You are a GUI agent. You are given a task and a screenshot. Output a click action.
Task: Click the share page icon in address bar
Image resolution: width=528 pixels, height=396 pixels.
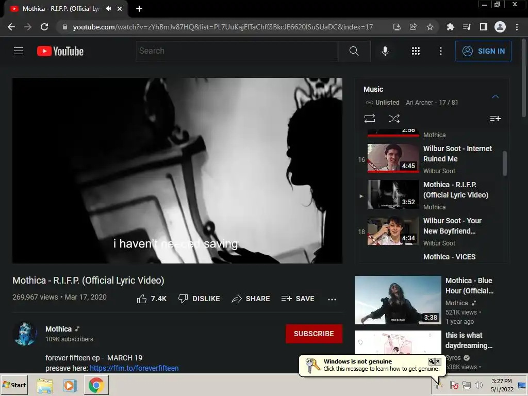[413, 27]
